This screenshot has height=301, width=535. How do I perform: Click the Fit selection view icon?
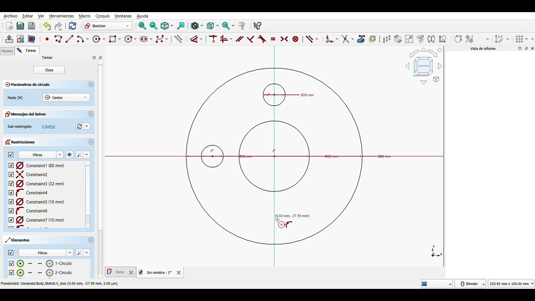click(x=153, y=26)
